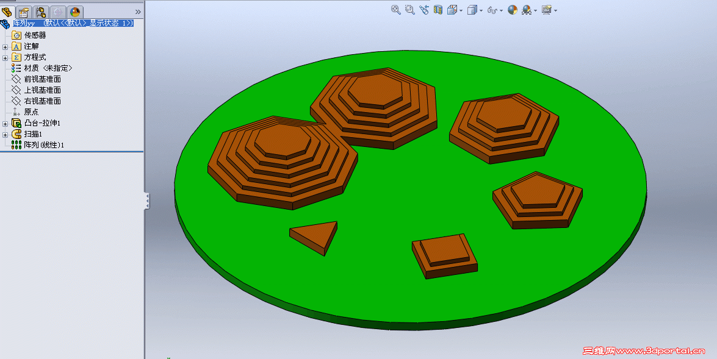The image size is (717, 359).
Task: Click the brown pentagon stepped body
Action: point(538,200)
